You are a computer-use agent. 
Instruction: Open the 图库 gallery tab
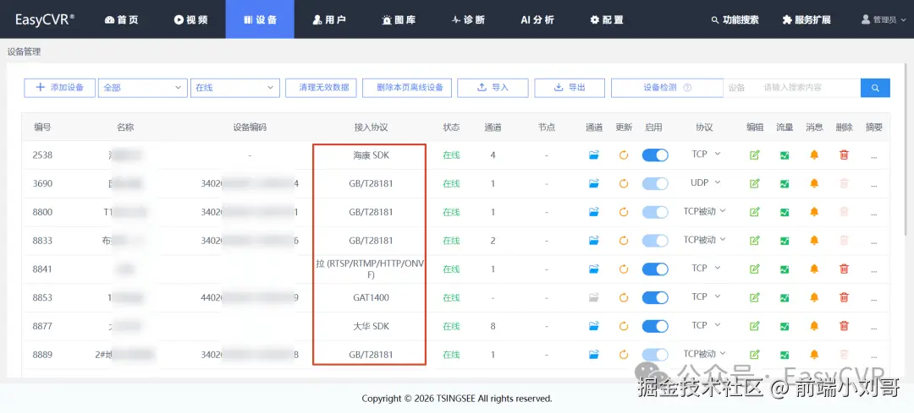(x=399, y=19)
